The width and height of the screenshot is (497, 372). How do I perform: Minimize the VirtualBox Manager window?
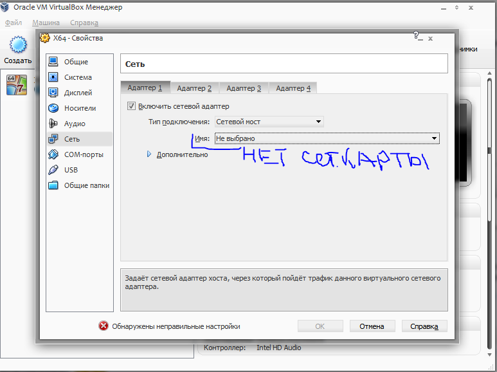pyautogui.click(x=444, y=8)
